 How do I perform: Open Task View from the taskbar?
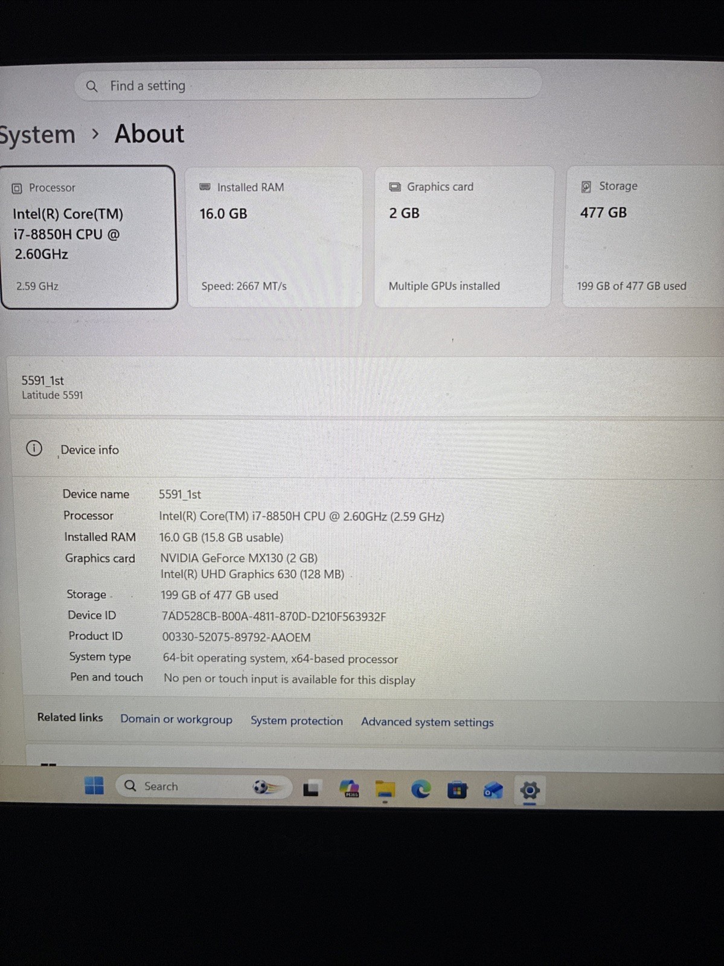pos(311,788)
